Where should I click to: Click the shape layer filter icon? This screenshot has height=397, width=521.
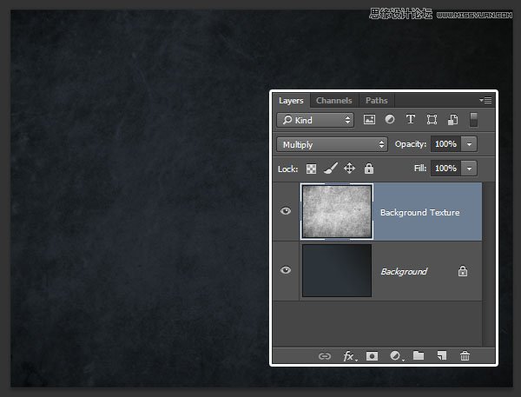(432, 120)
